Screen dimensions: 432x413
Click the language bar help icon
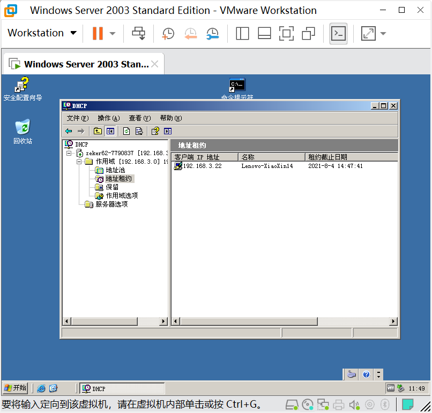tap(366, 374)
